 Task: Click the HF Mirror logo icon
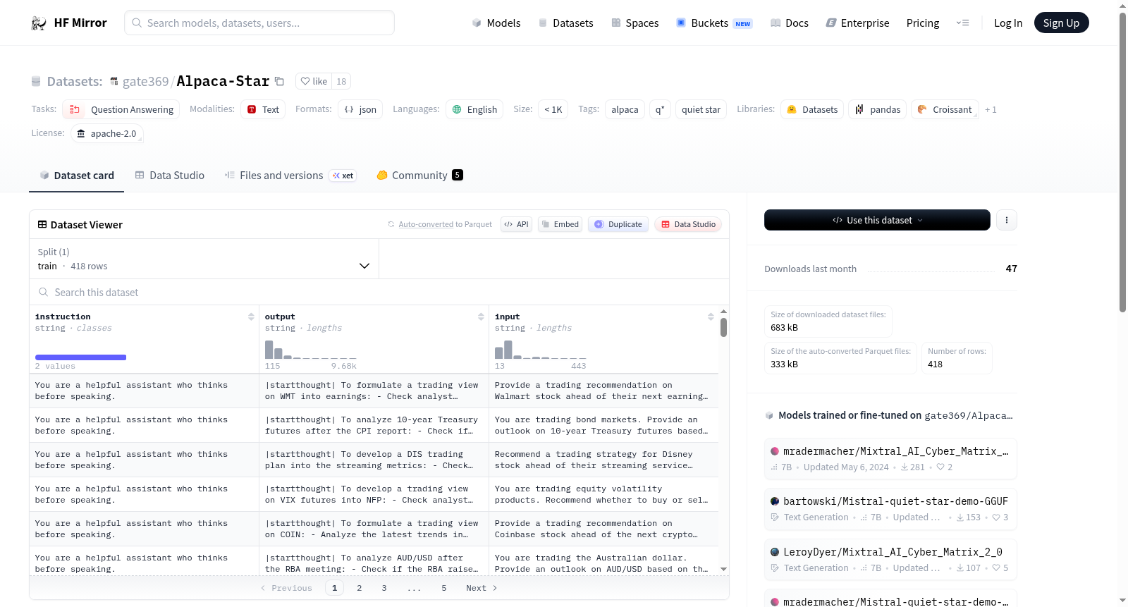(x=39, y=23)
